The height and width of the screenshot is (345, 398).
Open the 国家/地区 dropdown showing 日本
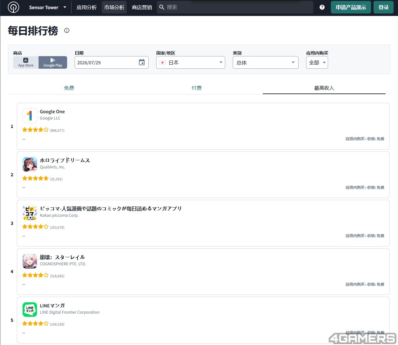coord(191,62)
